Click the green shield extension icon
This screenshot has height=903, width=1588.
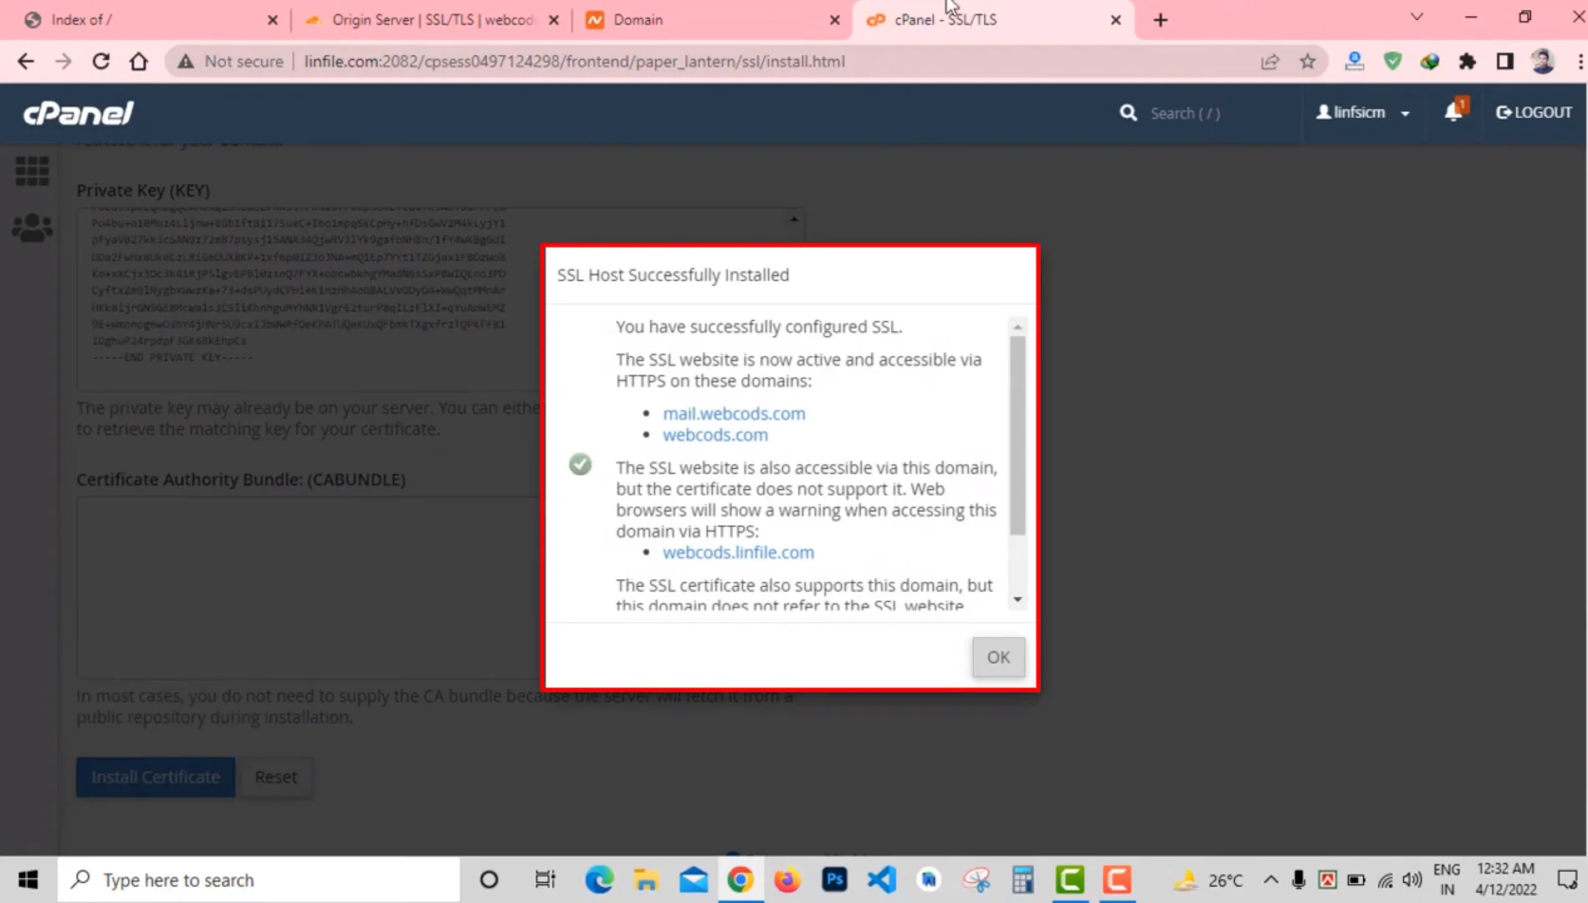[x=1392, y=61]
